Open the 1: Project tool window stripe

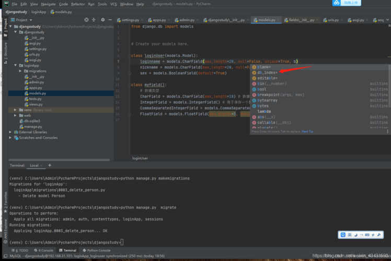[5, 28]
